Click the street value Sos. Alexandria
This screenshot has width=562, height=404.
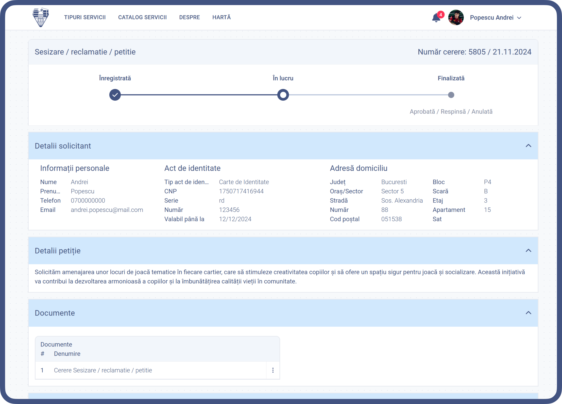402,200
